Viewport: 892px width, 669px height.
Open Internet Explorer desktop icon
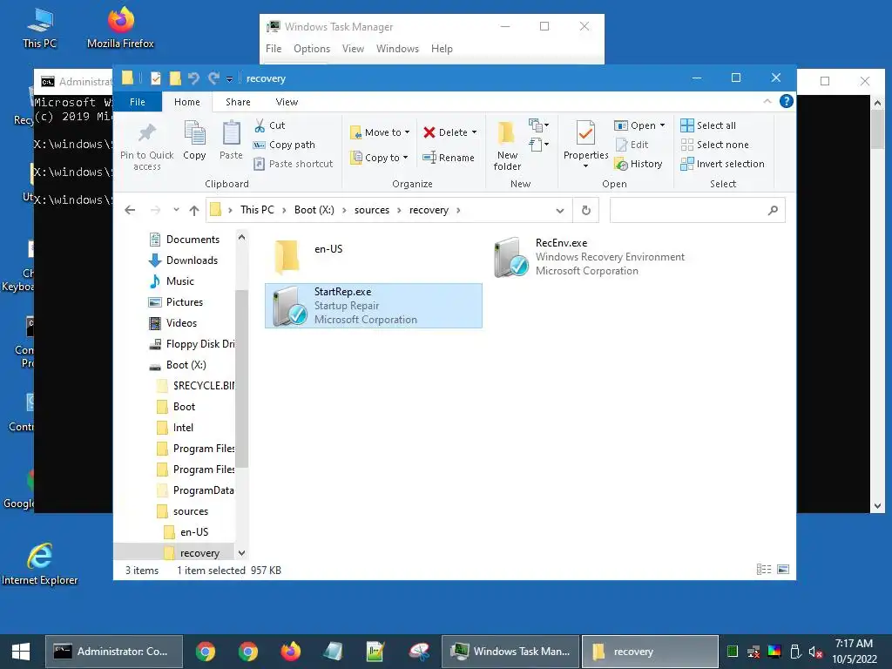click(x=40, y=564)
